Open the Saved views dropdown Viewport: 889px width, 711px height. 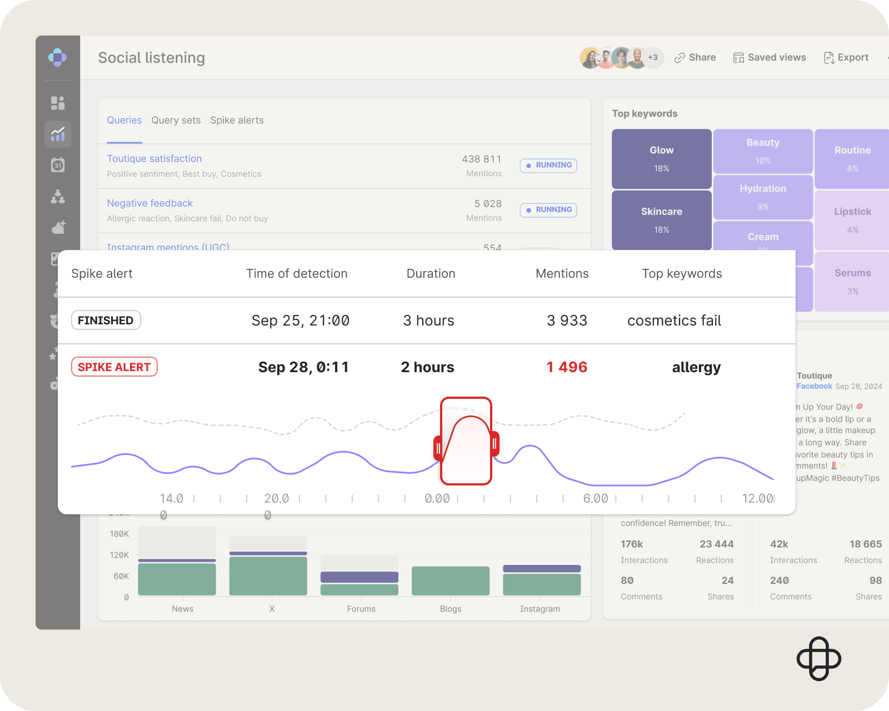click(769, 57)
